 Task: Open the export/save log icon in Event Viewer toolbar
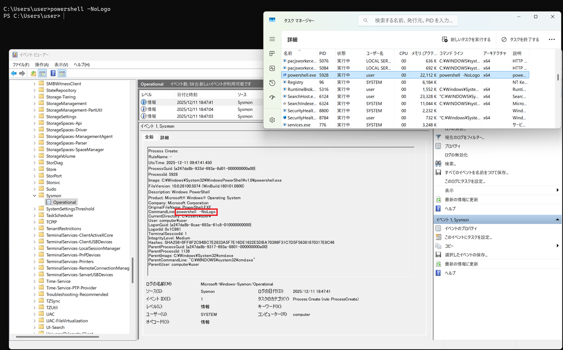click(x=33, y=73)
